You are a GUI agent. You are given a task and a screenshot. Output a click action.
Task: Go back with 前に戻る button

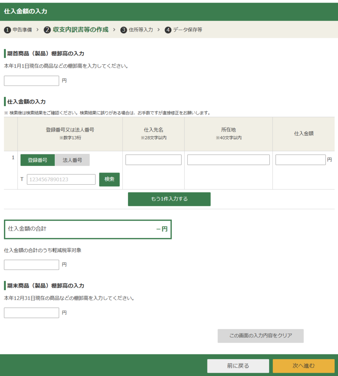pyautogui.click(x=238, y=366)
